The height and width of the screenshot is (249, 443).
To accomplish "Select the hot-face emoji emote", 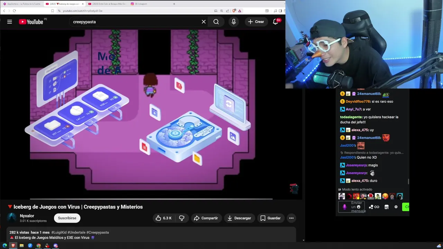I will tap(385, 196).
